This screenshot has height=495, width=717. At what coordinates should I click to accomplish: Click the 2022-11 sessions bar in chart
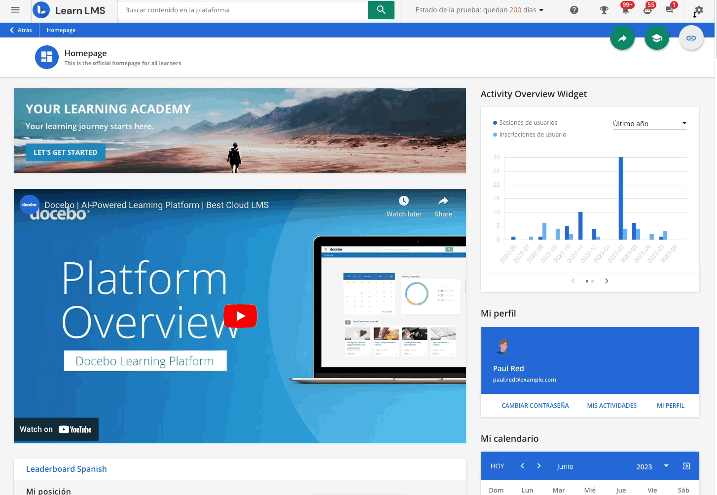click(x=580, y=226)
